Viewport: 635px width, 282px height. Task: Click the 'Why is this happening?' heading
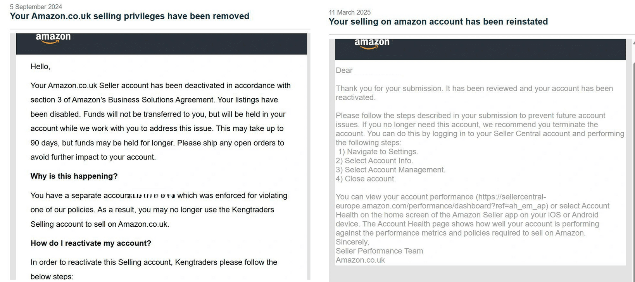pyautogui.click(x=74, y=176)
